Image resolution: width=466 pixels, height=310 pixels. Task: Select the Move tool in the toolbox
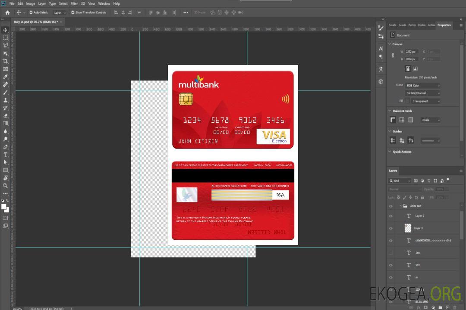coord(5,30)
